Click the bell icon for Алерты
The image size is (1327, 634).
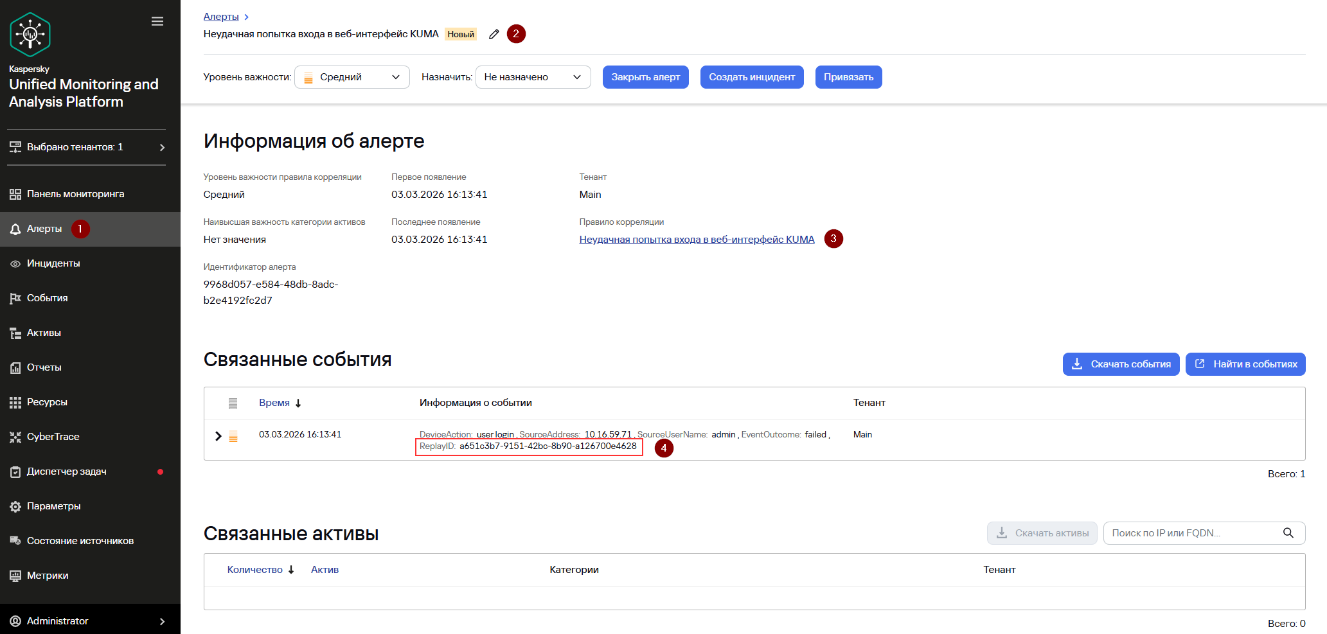(x=15, y=229)
